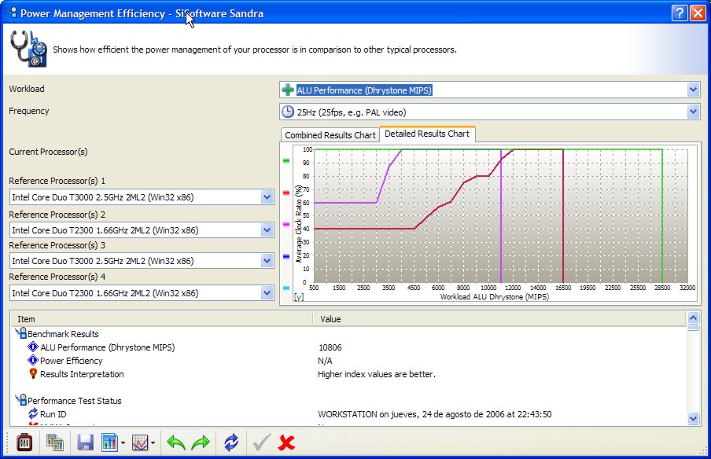This screenshot has width=711, height=459.
Task: Select the Detailed Results Chart tab
Action: [427, 134]
